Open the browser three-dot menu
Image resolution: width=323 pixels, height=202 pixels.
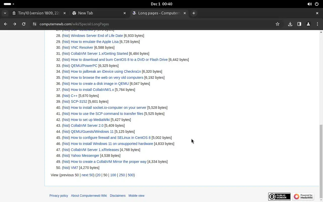[x=317, y=24]
